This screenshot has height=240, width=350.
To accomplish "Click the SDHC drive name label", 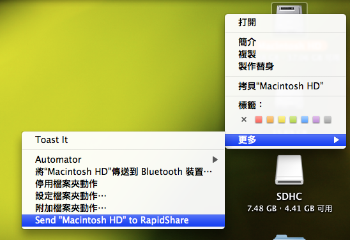I will pos(289,197).
